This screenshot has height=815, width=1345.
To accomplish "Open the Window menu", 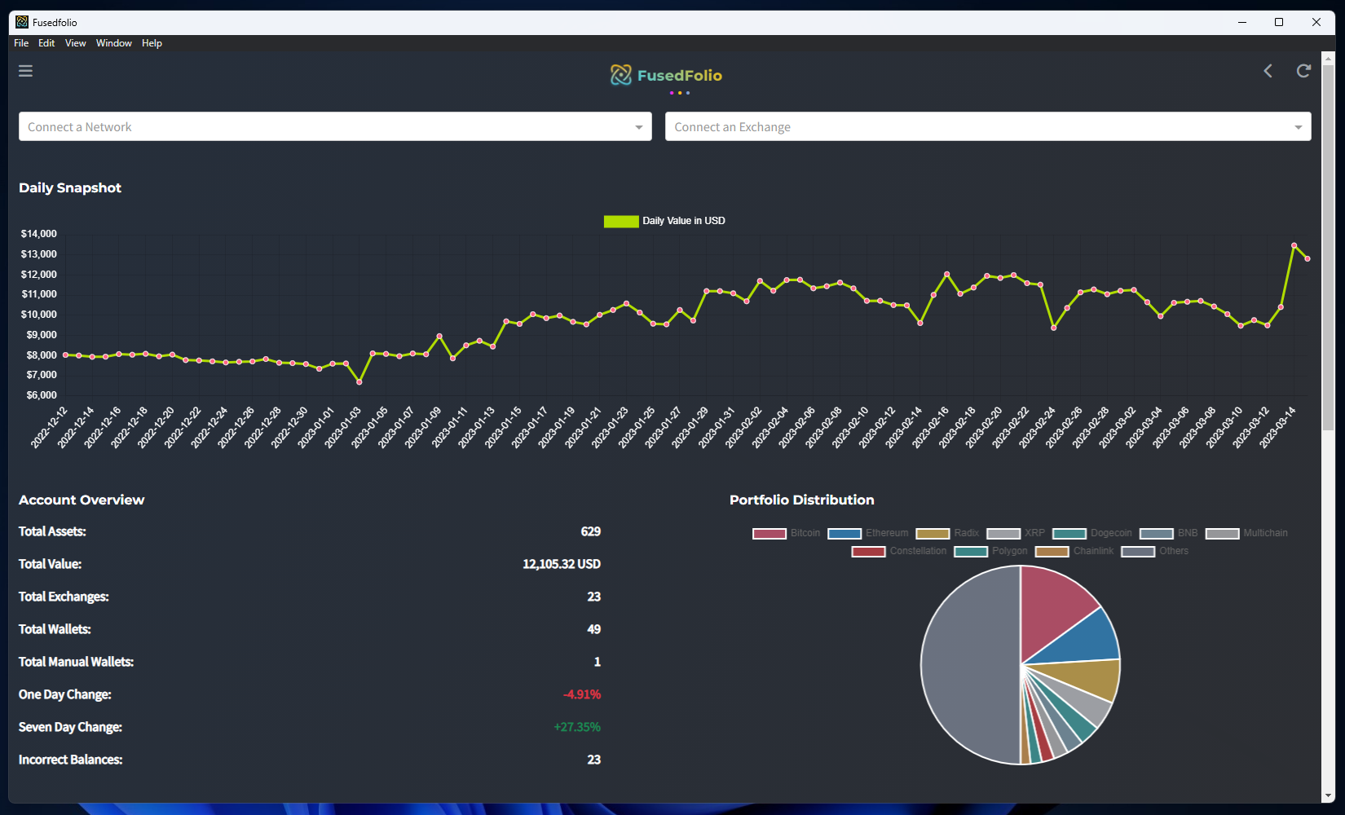I will point(114,43).
